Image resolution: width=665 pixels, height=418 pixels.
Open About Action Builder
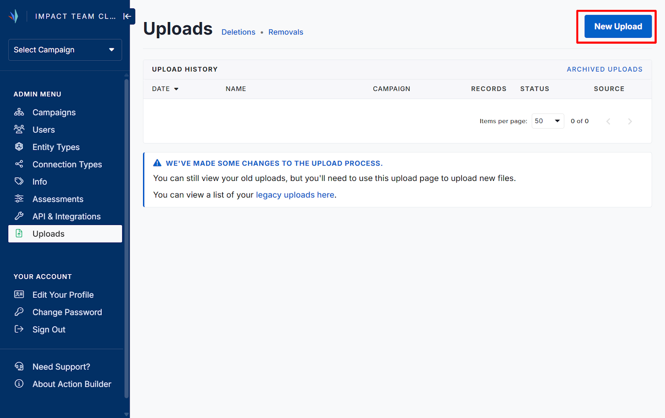(x=65, y=384)
